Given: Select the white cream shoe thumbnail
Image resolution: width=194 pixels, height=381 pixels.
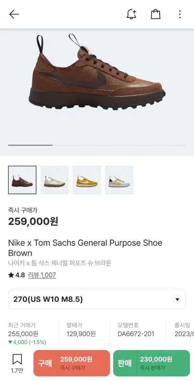Looking at the screenshot, I should [x=54, y=180].
